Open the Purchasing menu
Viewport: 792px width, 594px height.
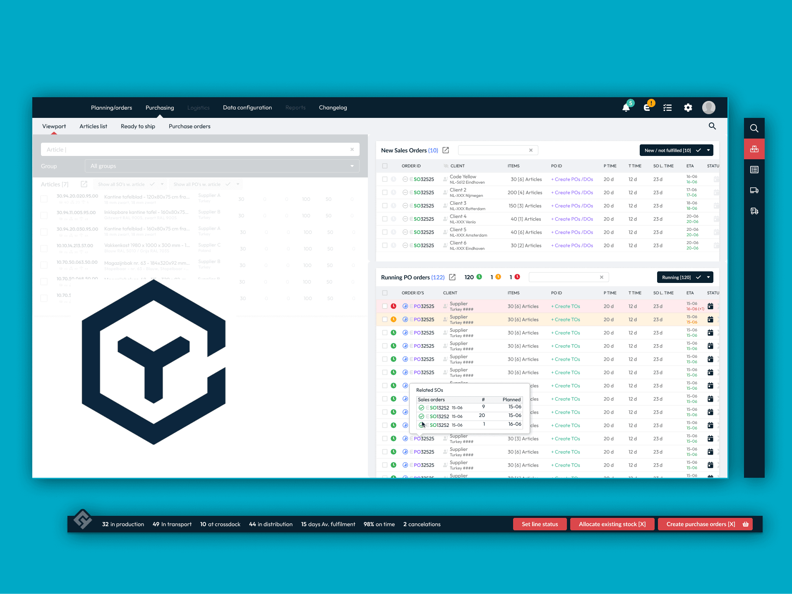coord(160,108)
